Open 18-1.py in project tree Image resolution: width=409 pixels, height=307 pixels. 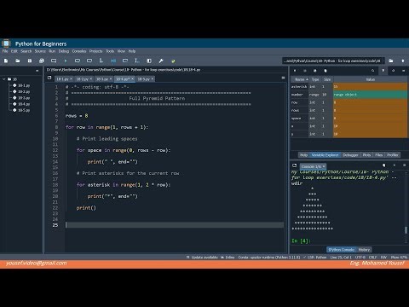tap(24, 85)
